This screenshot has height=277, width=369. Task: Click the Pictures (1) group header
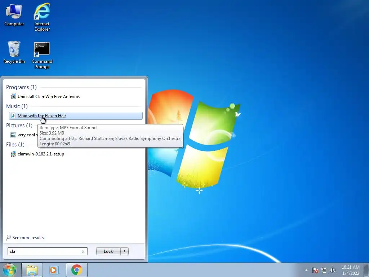pyautogui.click(x=19, y=125)
